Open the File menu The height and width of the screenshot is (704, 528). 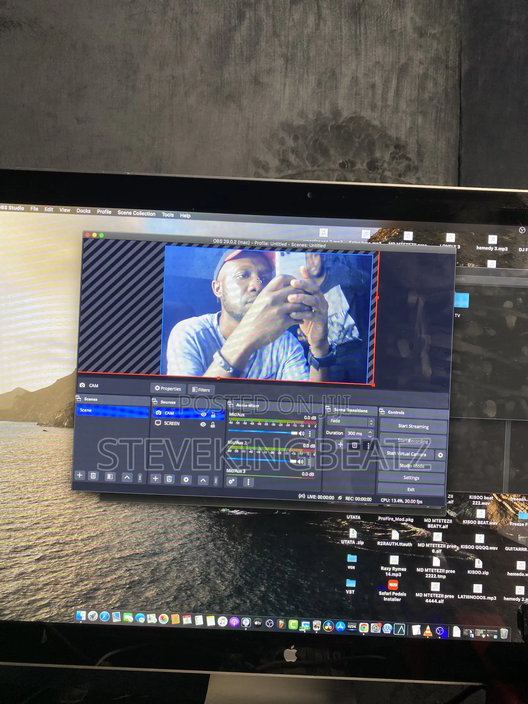[34, 209]
